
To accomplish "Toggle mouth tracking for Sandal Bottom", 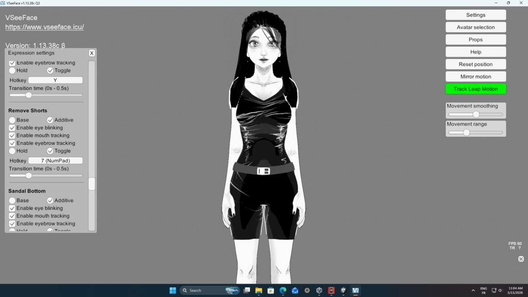I will pyautogui.click(x=12, y=216).
